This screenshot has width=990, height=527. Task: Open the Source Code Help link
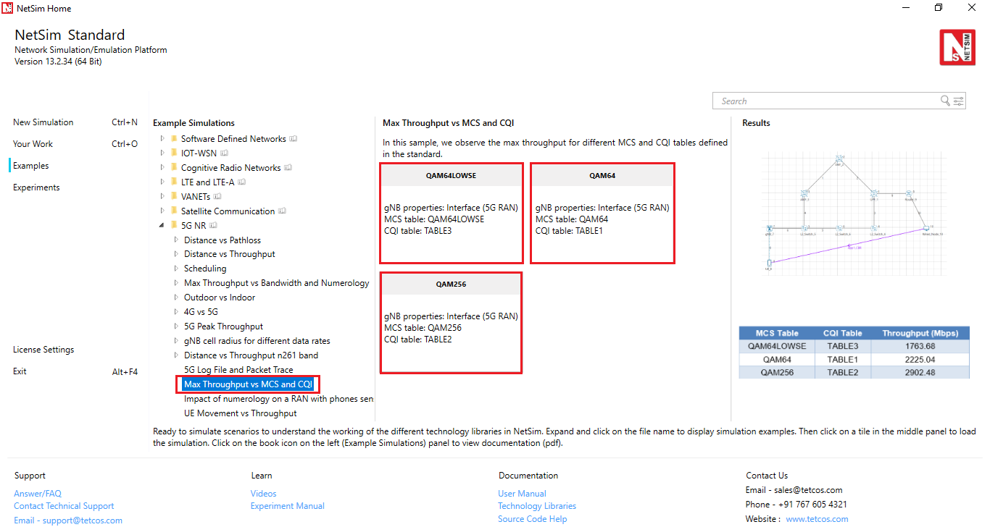(x=533, y=519)
